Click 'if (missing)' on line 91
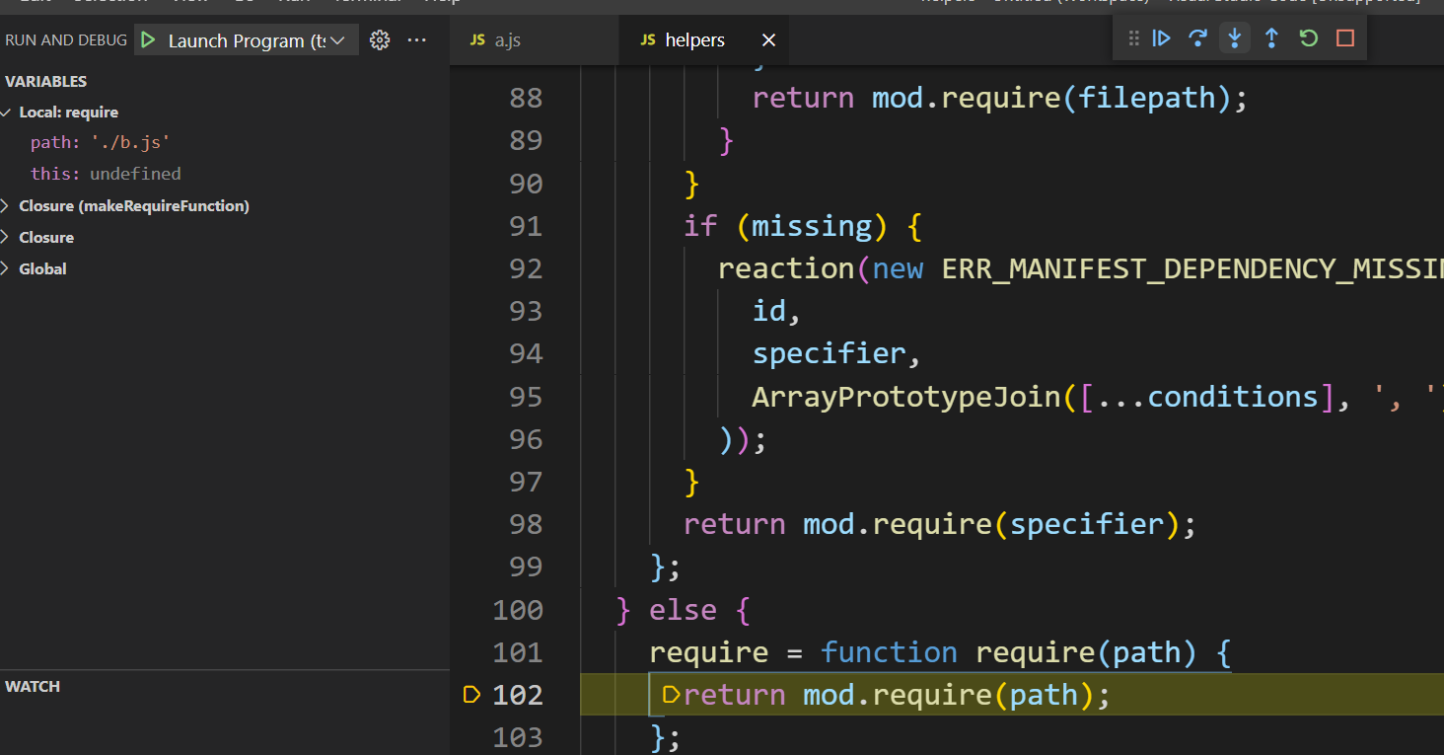Viewport: 1444px width, 755px height. 787,227
